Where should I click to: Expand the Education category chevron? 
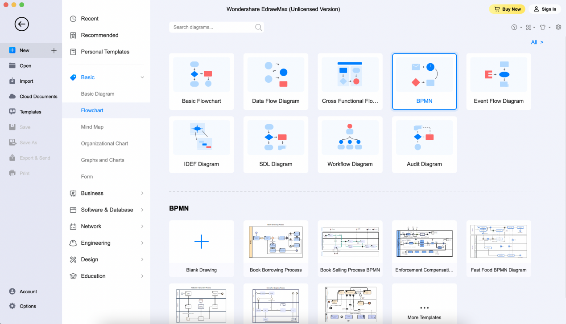142,276
